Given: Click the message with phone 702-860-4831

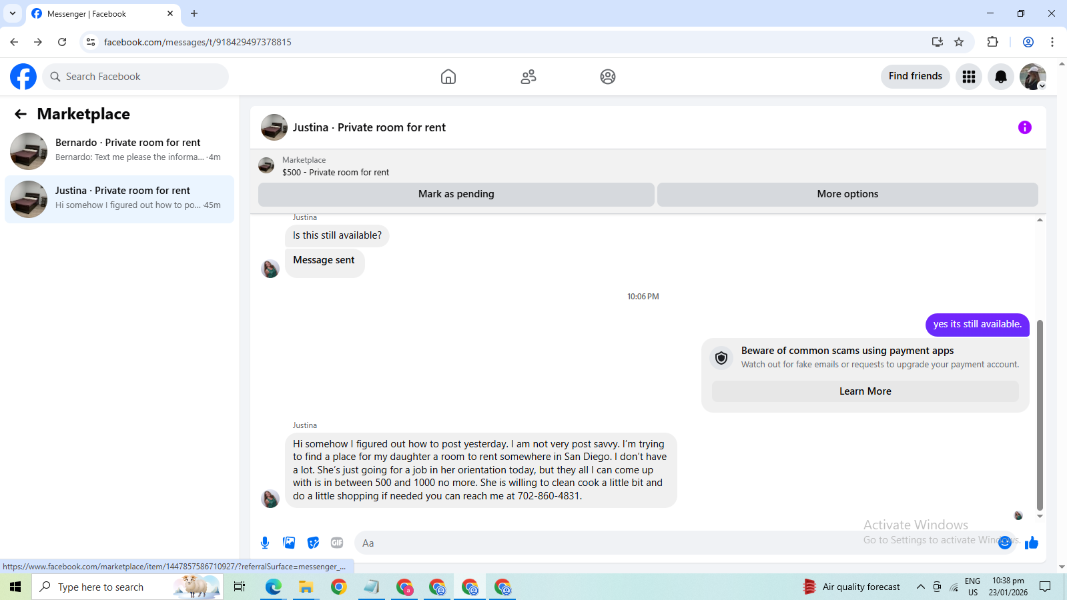Looking at the screenshot, I should pyautogui.click(x=480, y=470).
